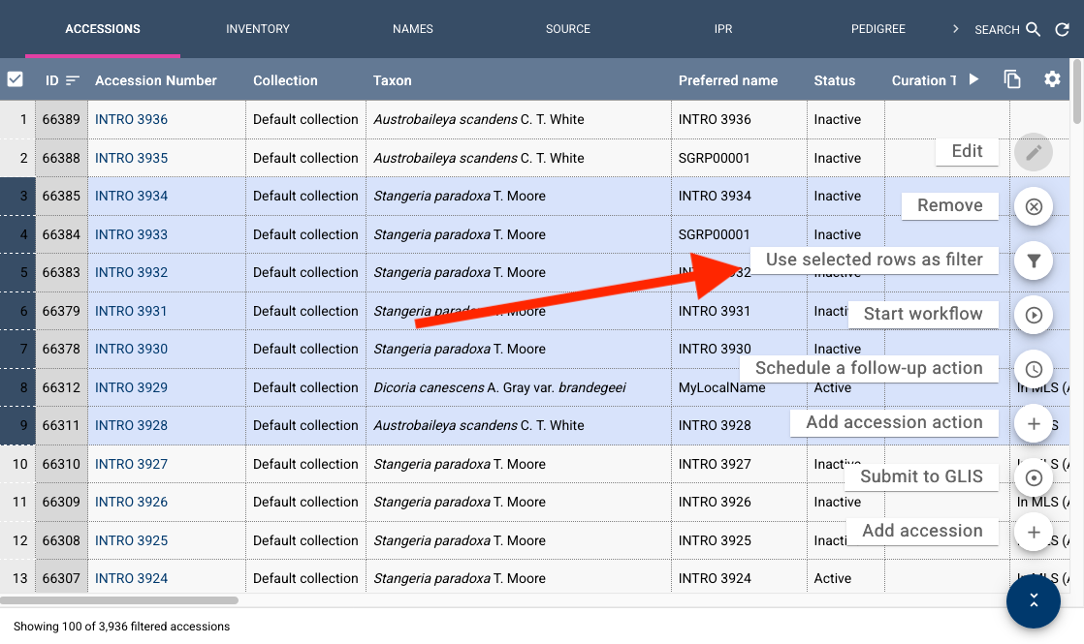Click the Taxon column header
The image size is (1084, 644).
coord(392,80)
